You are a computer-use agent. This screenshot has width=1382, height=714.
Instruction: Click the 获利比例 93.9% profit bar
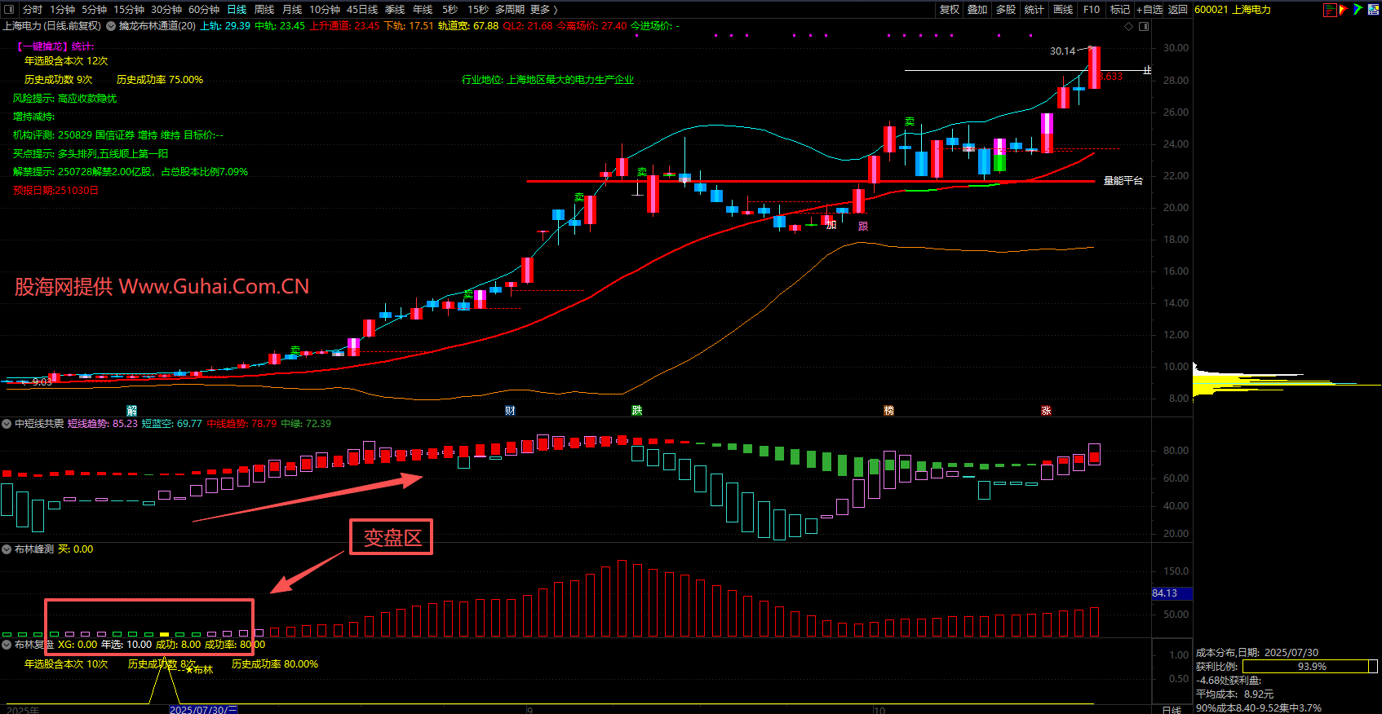click(x=1310, y=667)
